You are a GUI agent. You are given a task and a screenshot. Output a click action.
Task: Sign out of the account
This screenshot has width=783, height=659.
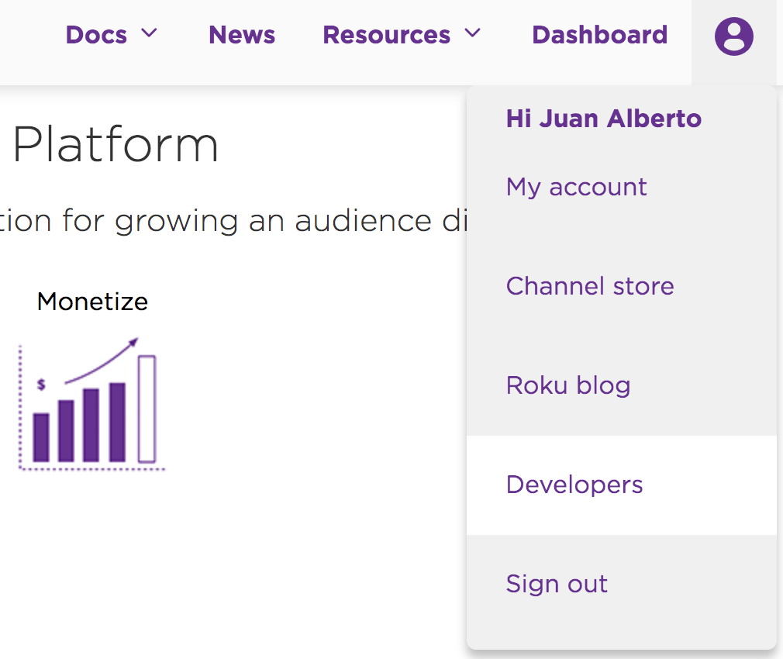tap(557, 584)
